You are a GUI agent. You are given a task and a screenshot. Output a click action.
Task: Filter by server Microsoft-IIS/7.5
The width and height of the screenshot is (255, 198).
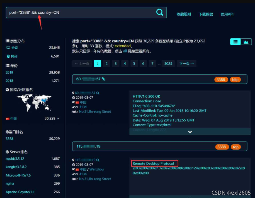(18, 175)
